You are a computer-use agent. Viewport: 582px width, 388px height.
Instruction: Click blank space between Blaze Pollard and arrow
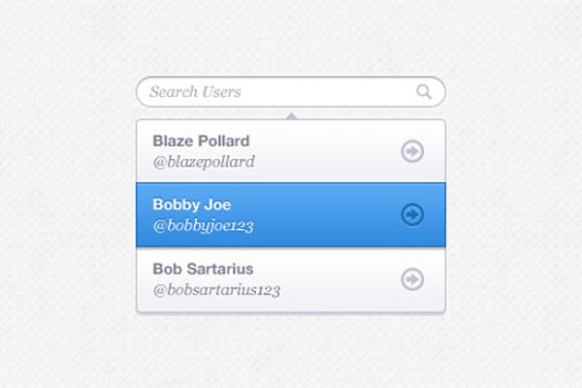tap(330, 150)
